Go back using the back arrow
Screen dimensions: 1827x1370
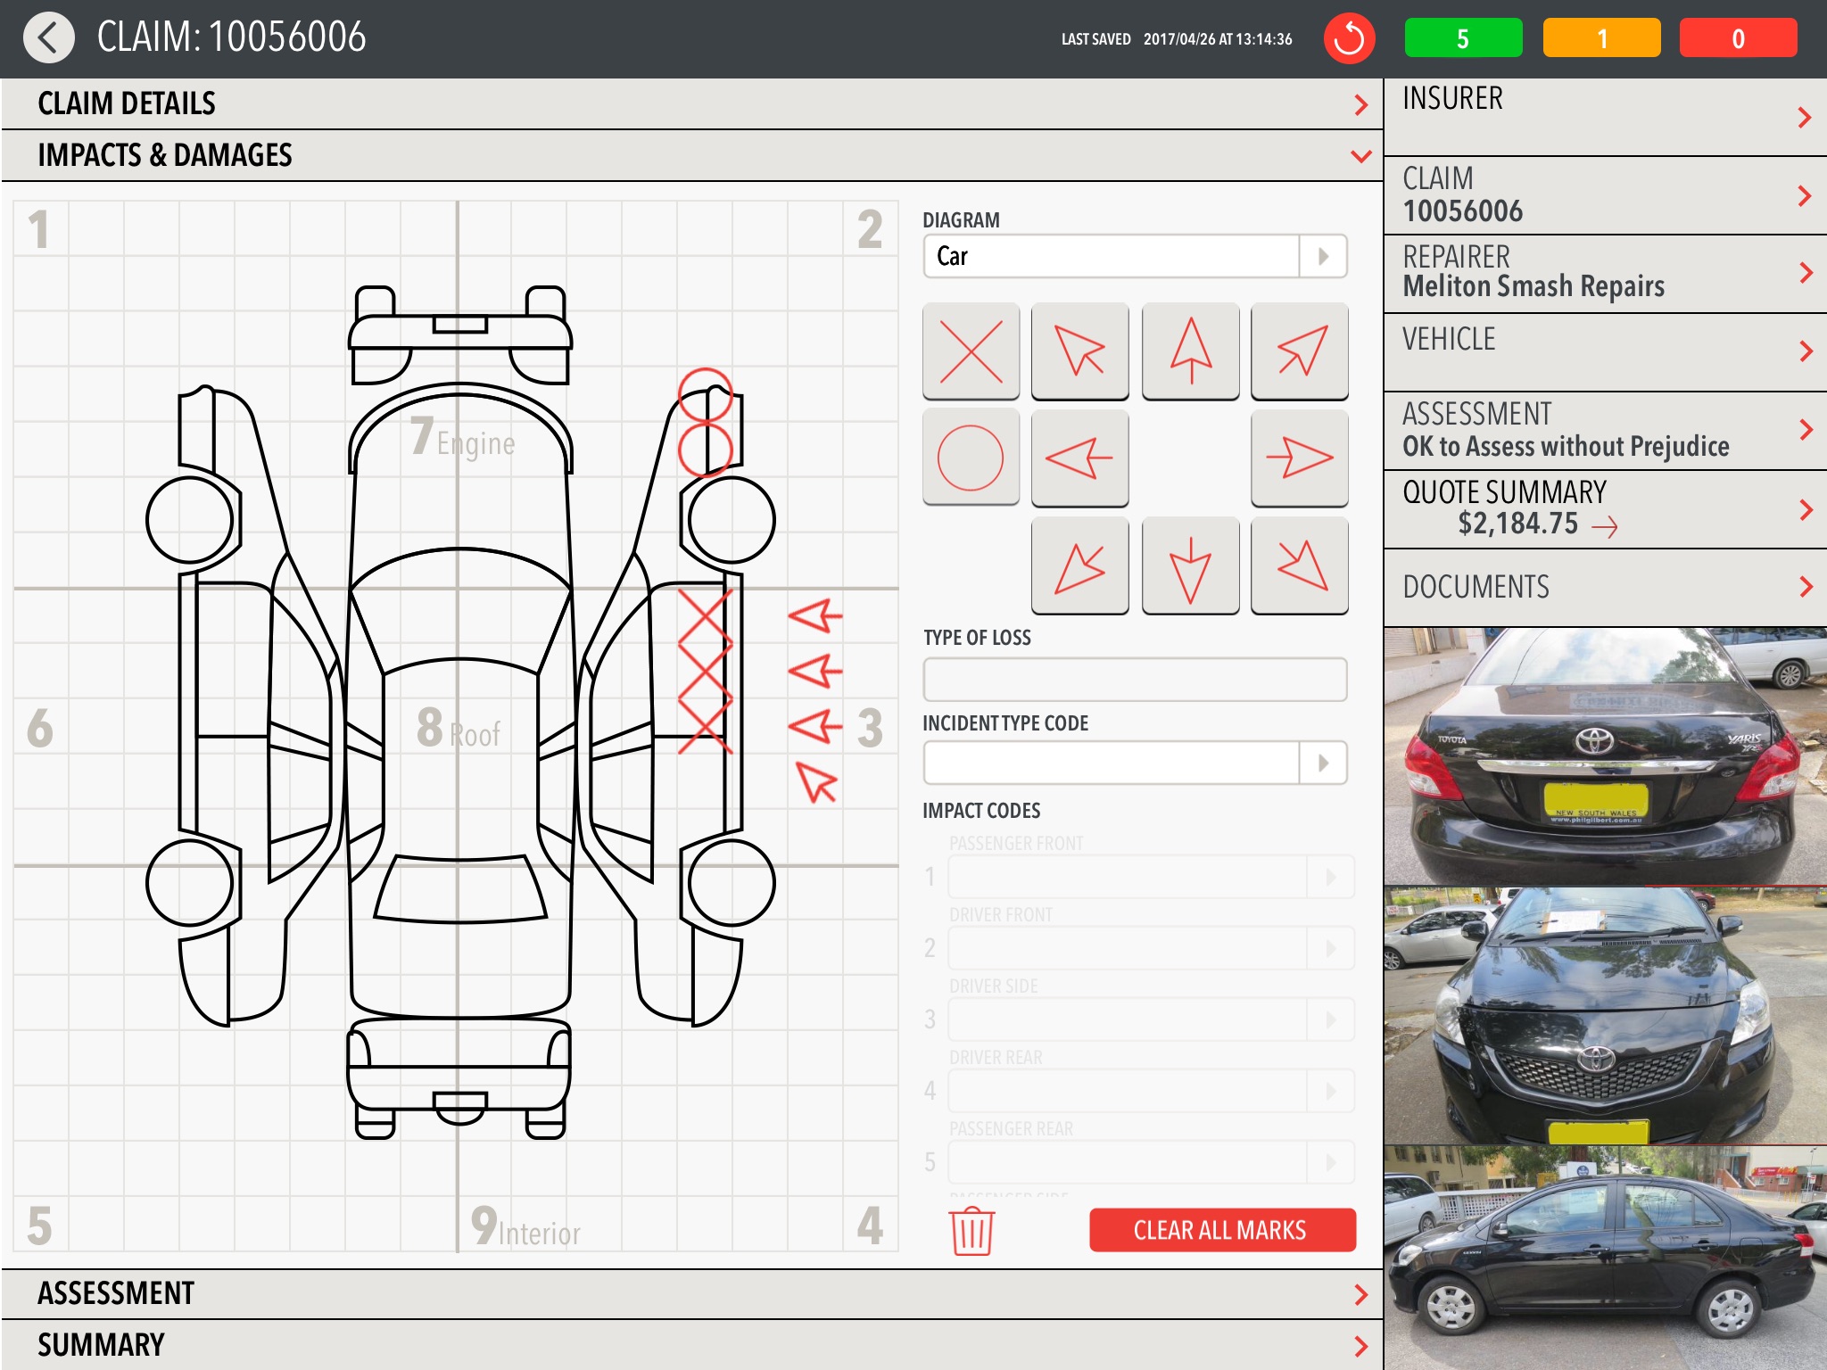click(49, 38)
